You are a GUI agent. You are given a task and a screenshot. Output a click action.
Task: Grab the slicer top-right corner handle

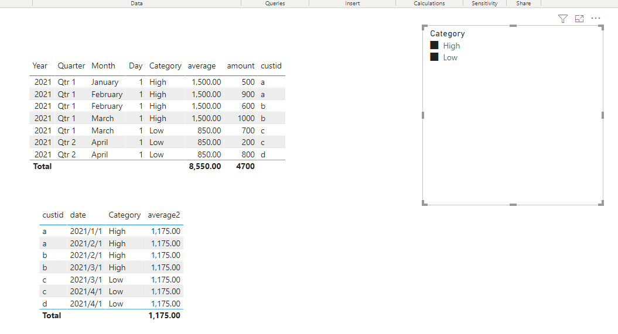(x=602, y=27)
